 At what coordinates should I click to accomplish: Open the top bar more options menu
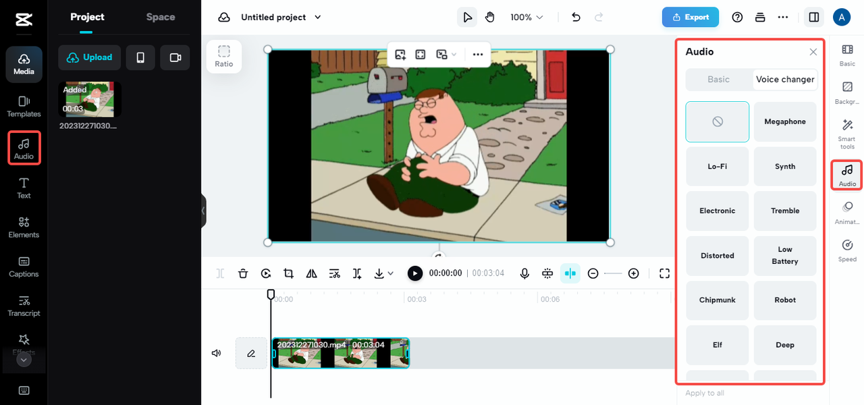783,17
